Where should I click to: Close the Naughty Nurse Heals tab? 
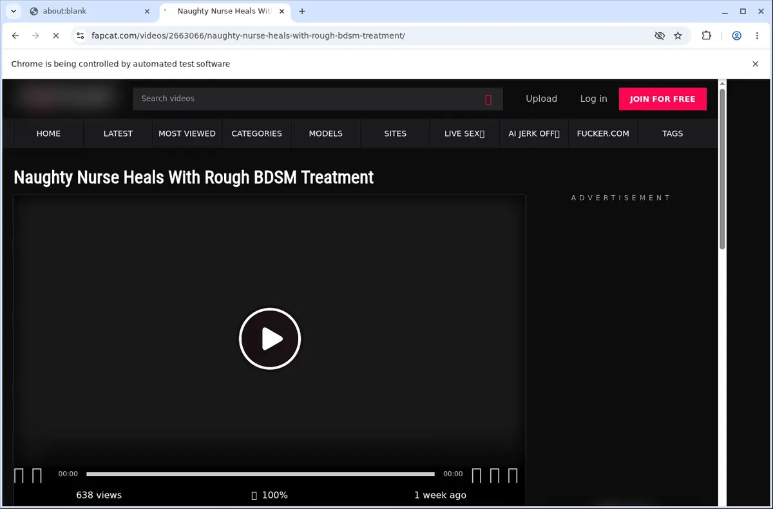tap(283, 11)
